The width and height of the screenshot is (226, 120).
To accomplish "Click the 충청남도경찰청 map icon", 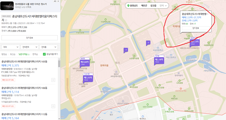I will pos(123,101).
